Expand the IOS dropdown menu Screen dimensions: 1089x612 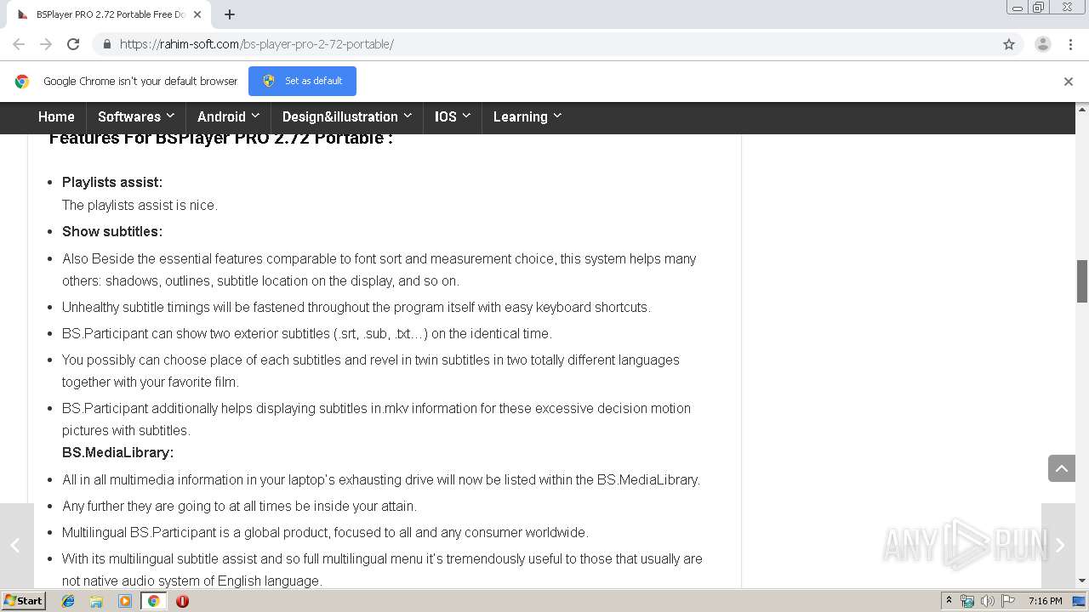tap(453, 117)
